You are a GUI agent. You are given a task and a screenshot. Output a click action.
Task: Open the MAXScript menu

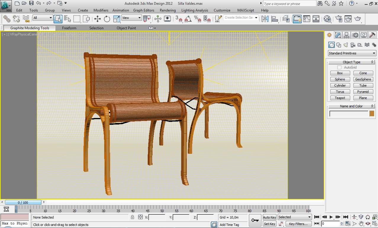(246, 10)
